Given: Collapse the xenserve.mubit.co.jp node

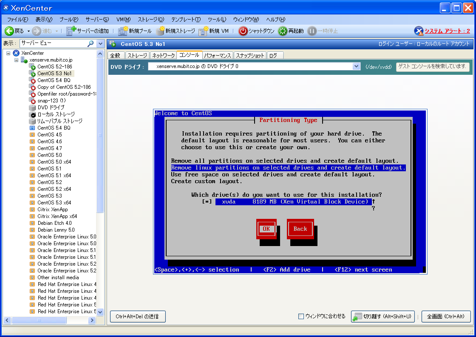Looking at the screenshot, I should pyautogui.click(x=17, y=60).
